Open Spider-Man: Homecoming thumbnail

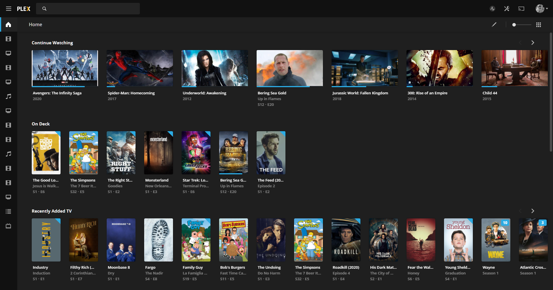click(x=140, y=68)
